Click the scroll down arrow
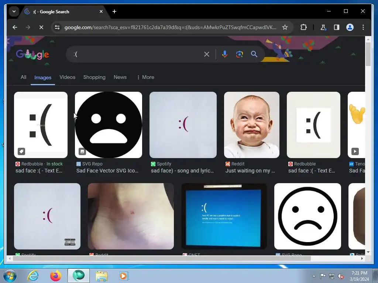 (x=368, y=252)
